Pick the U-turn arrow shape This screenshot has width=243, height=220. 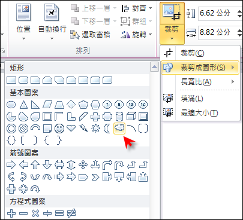(x=119, y=165)
